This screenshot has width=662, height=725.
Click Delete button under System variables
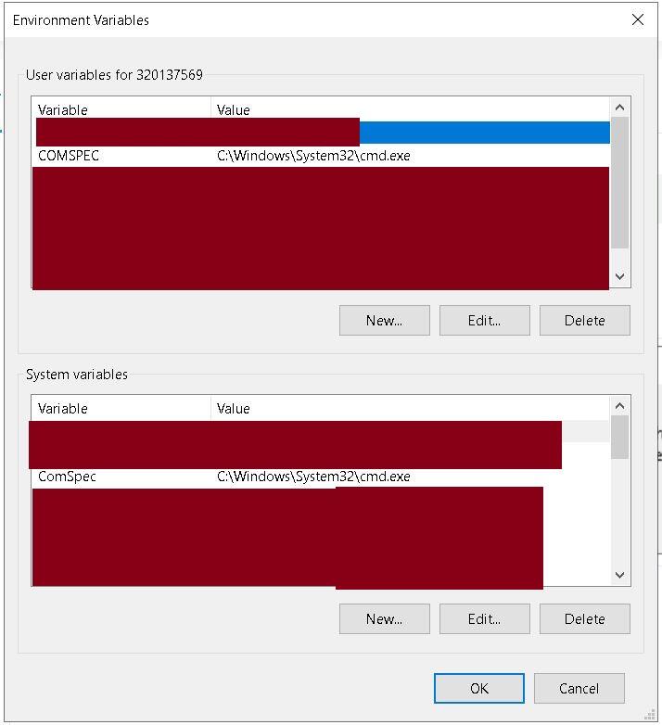point(584,618)
